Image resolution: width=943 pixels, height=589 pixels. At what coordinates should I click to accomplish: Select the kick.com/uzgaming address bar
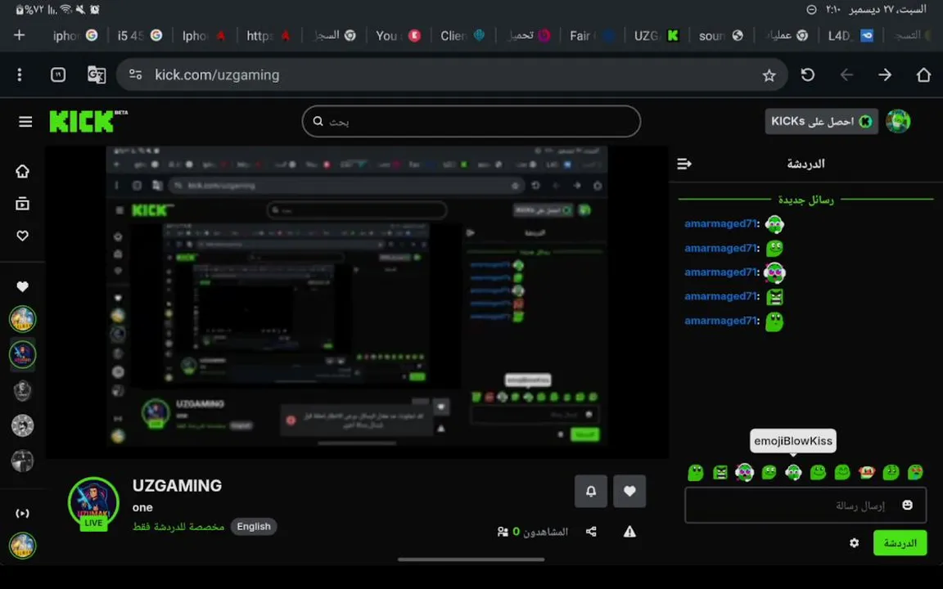451,74
